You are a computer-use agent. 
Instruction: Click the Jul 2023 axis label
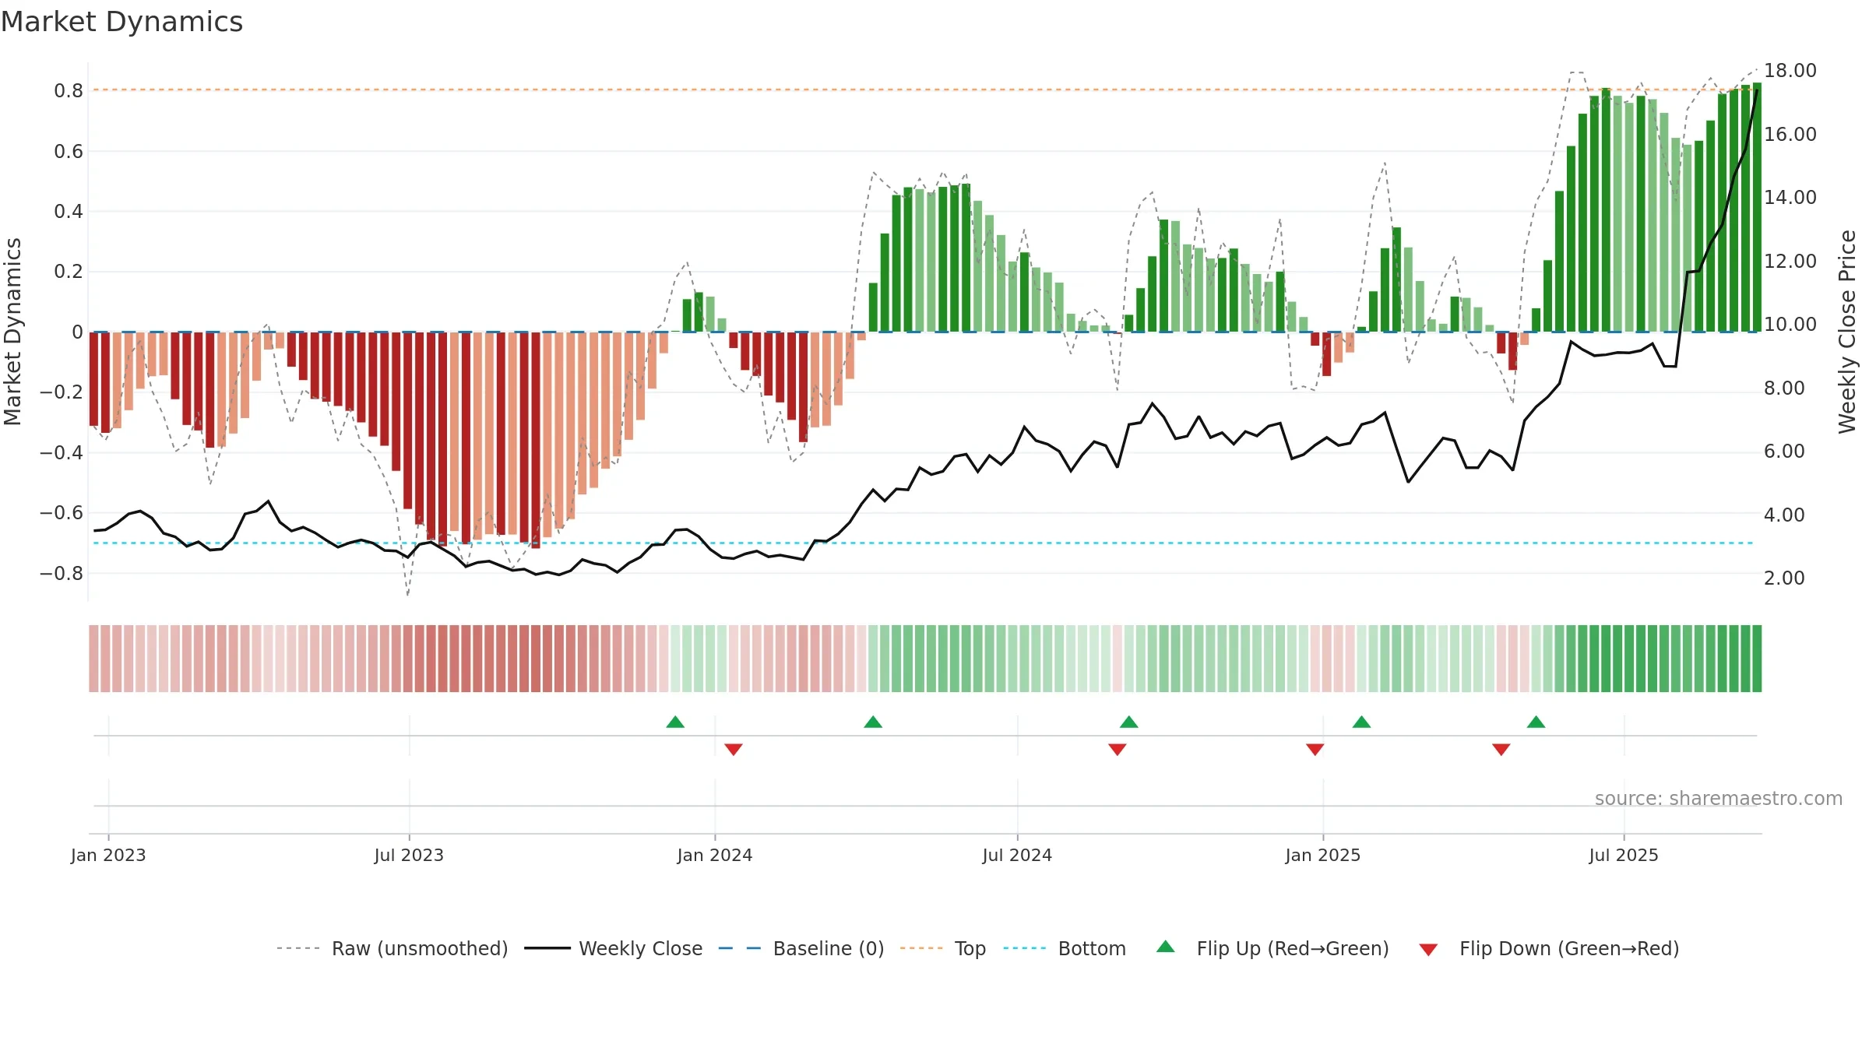click(x=409, y=855)
